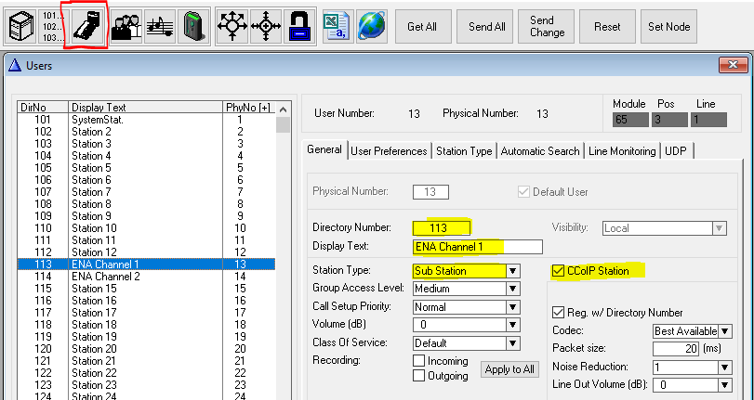Enable Outgoing recording checkbox
Screen dimensions: 754x400
(418, 375)
